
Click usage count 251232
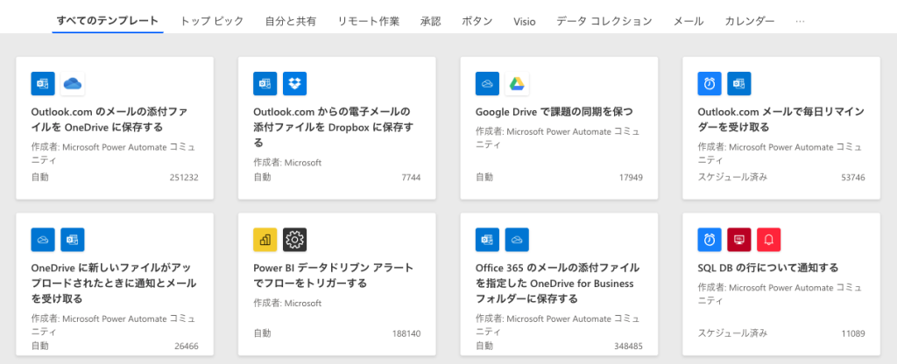pyautogui.click(x=184, y=177)
